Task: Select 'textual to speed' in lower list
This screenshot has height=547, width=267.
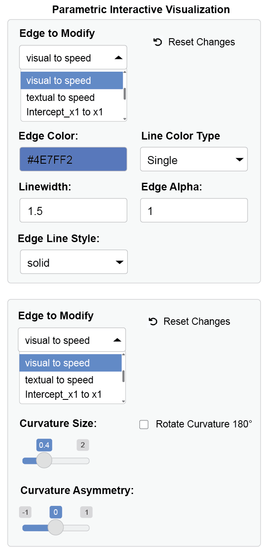Action: 59,380
